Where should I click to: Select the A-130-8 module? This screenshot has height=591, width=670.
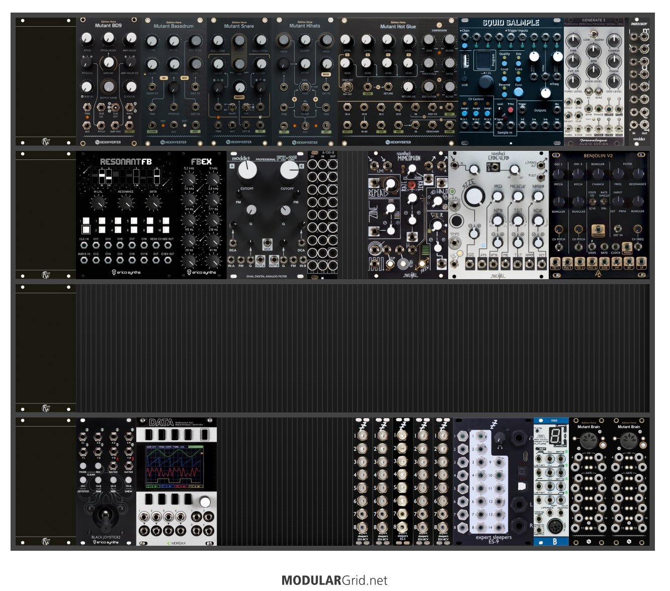pyautogui.click(x=322, y=215)
